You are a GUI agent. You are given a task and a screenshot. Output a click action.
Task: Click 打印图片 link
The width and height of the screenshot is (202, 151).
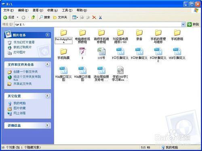click(19, 52)
